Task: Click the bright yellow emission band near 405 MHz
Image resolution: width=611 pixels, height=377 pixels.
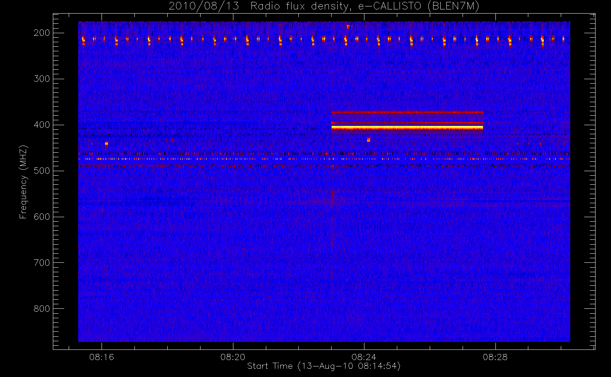Action: (x=407, y=128)
